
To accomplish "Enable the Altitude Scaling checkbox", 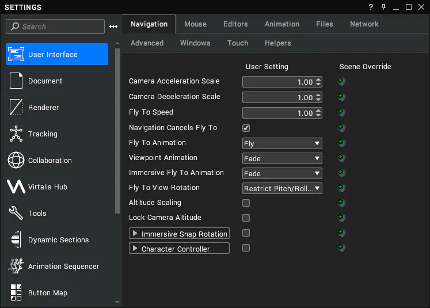I will pyautogui.click(x=246, y=203).
